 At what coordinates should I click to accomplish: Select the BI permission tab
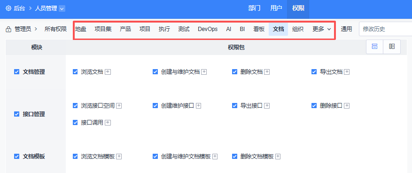point(242,29)
